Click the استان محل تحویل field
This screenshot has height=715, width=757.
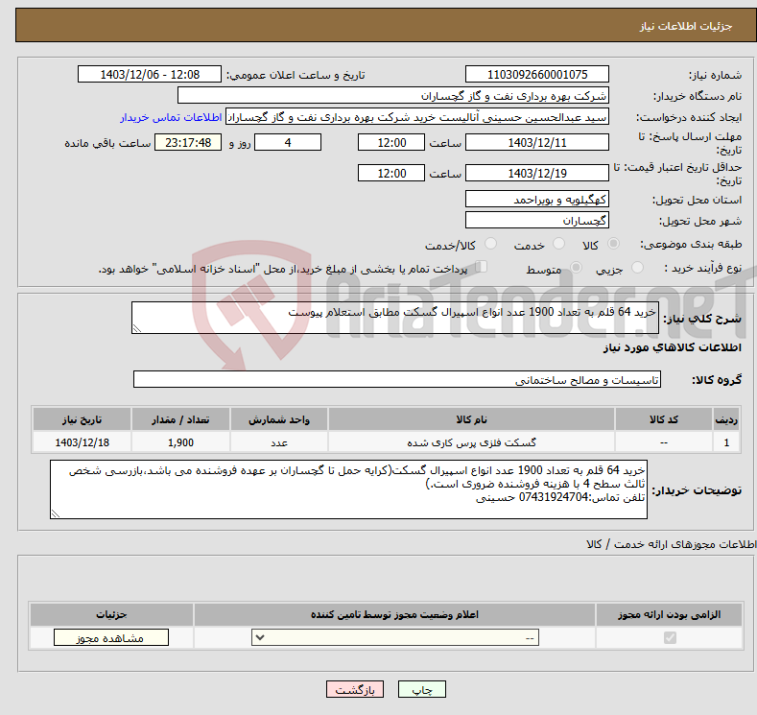[536, 200]
